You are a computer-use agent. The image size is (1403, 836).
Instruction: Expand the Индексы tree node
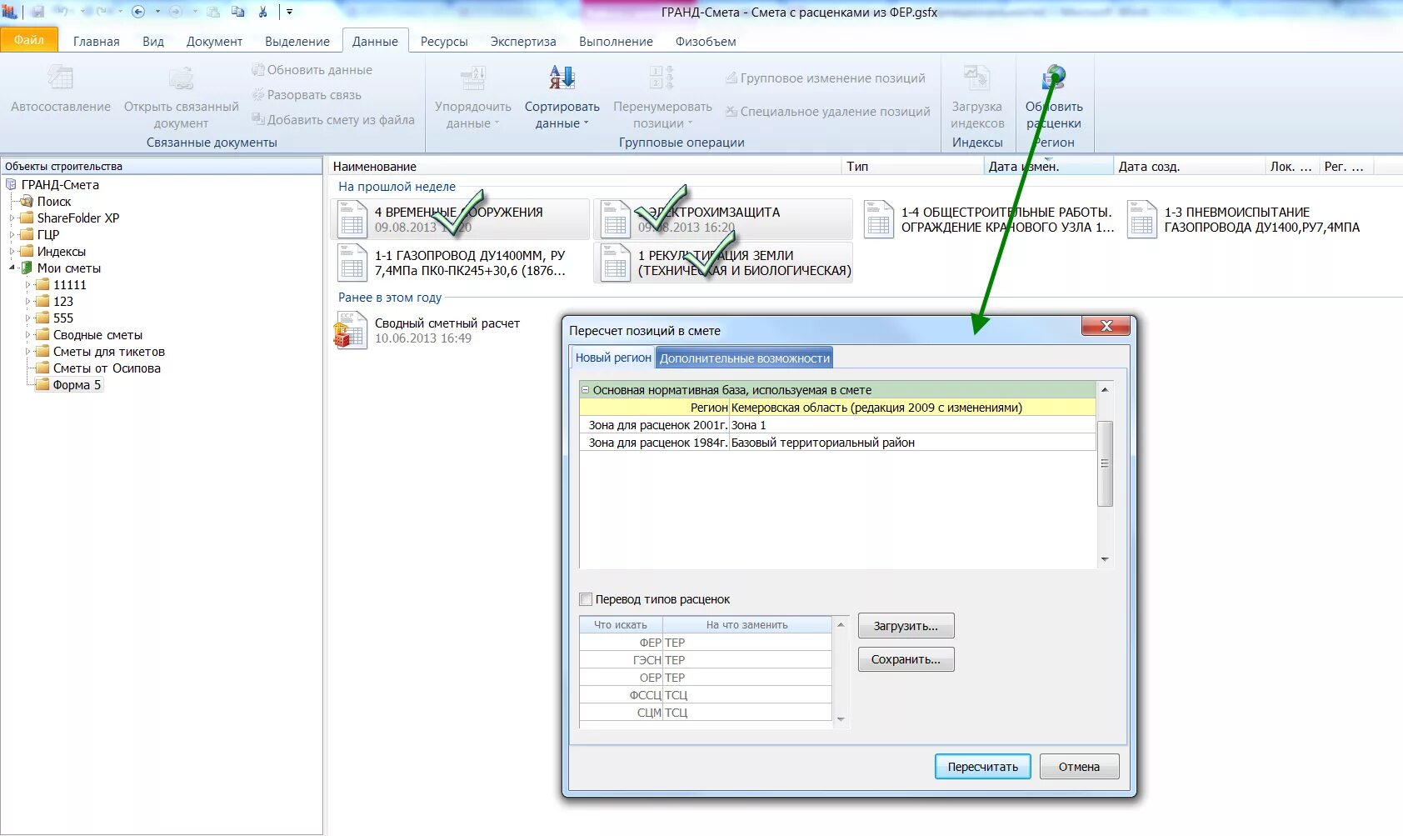(x=12, y=252)
